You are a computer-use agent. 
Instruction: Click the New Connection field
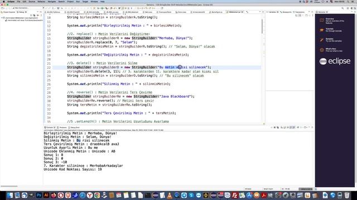pos(28,8)
